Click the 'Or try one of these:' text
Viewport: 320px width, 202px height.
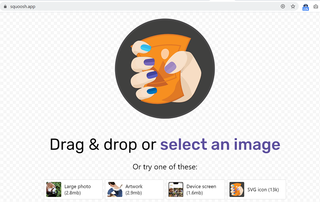pyautogui.click(x=165, y=167)
